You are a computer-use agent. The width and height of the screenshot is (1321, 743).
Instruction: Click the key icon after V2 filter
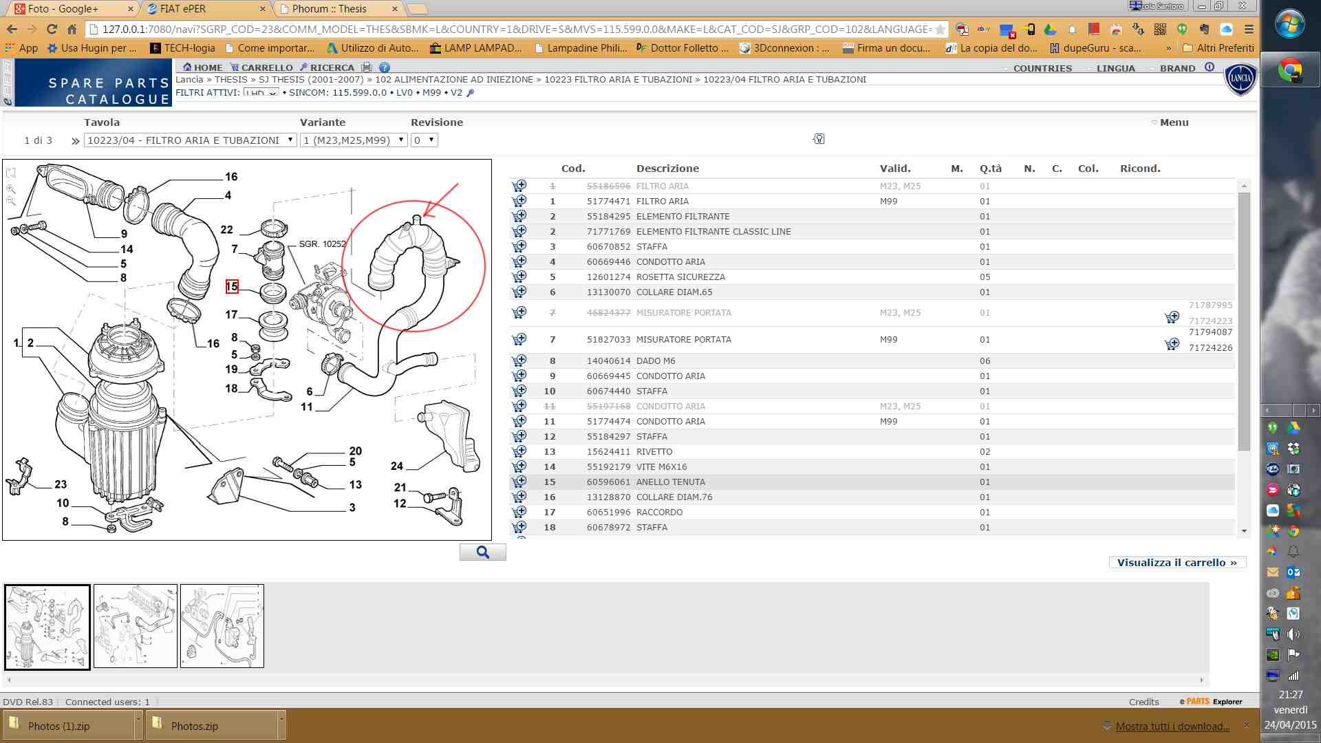tap(471, 93)
